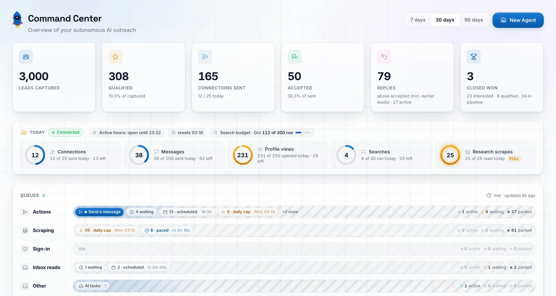Click the Closed Won trophy icon
The height and width of the screenshot is (296, 556).
point(474,57)
